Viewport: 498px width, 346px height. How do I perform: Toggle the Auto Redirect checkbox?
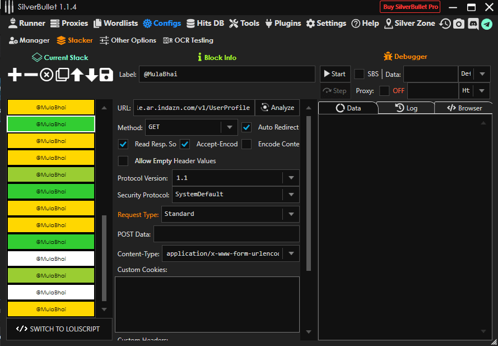click(x=246, y=127)
